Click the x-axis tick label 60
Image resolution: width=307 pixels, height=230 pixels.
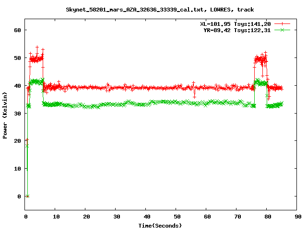207,217
